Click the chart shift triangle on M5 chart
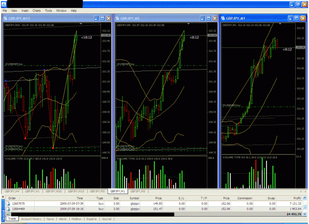 pos(188,24)
